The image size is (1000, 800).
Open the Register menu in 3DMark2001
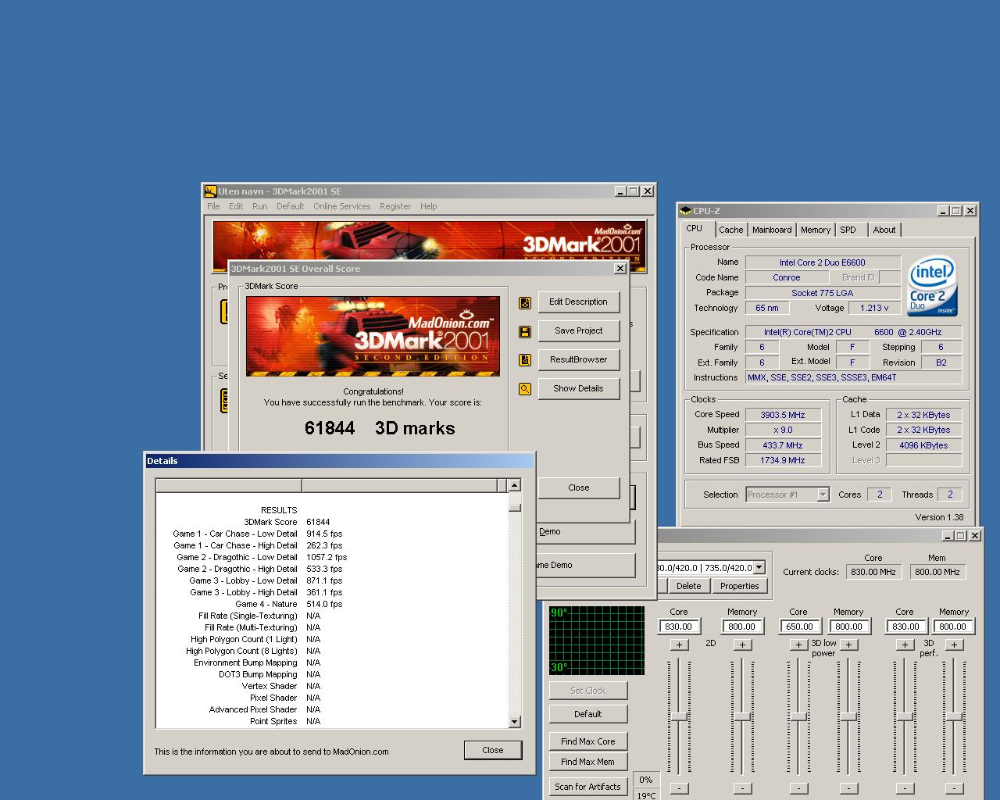click(x=395, y=206)
